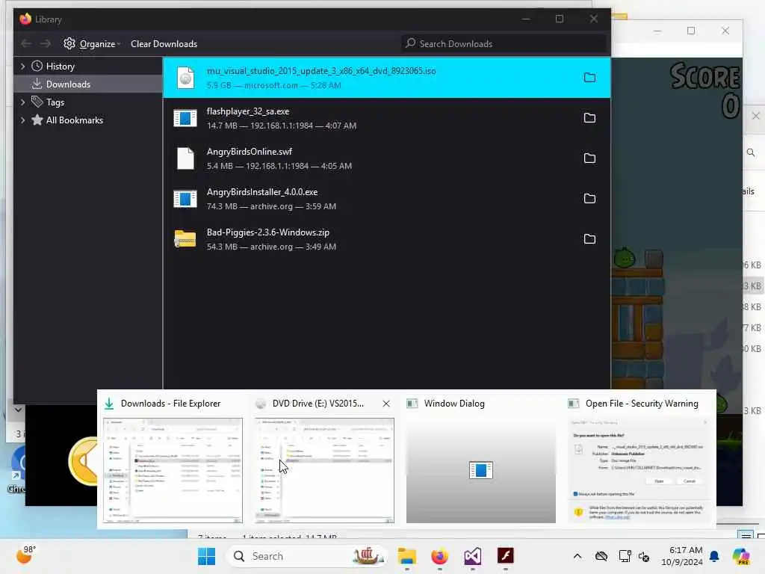Go back with the Library back arrow
Screen dimensions: 765x574
[26, 44]
